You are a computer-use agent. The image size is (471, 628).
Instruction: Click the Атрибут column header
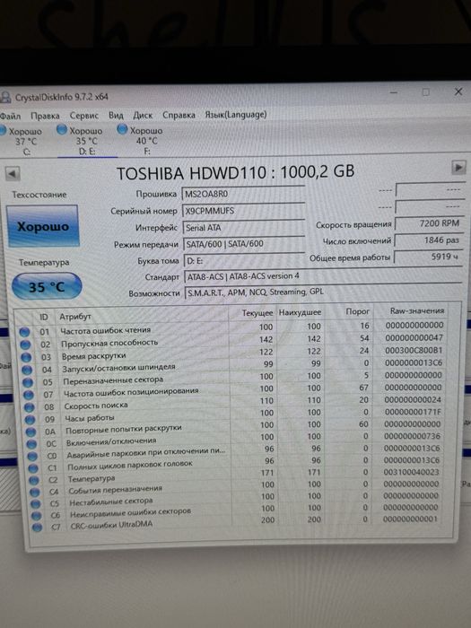(x=75, y=317)
